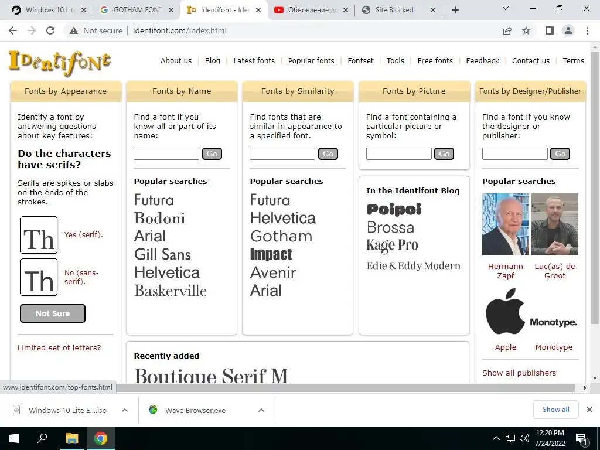The width and height of the screenshot is (600, 450).
Task: Switch to the GOTHAM FONT tab
Action: [x=137, y=10]
